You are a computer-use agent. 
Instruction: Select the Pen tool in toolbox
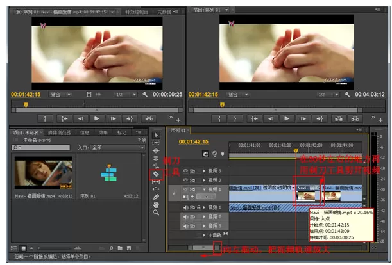156,197
